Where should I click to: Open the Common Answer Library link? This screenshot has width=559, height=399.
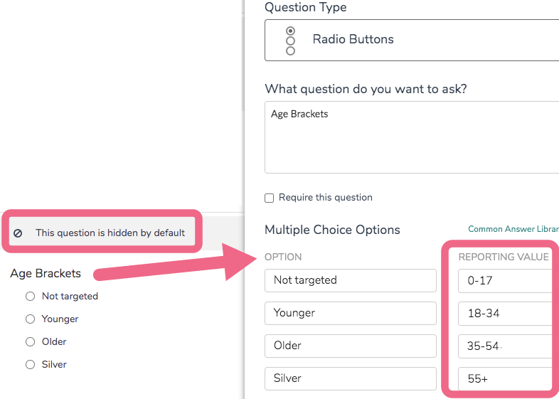tap(513, 230)
